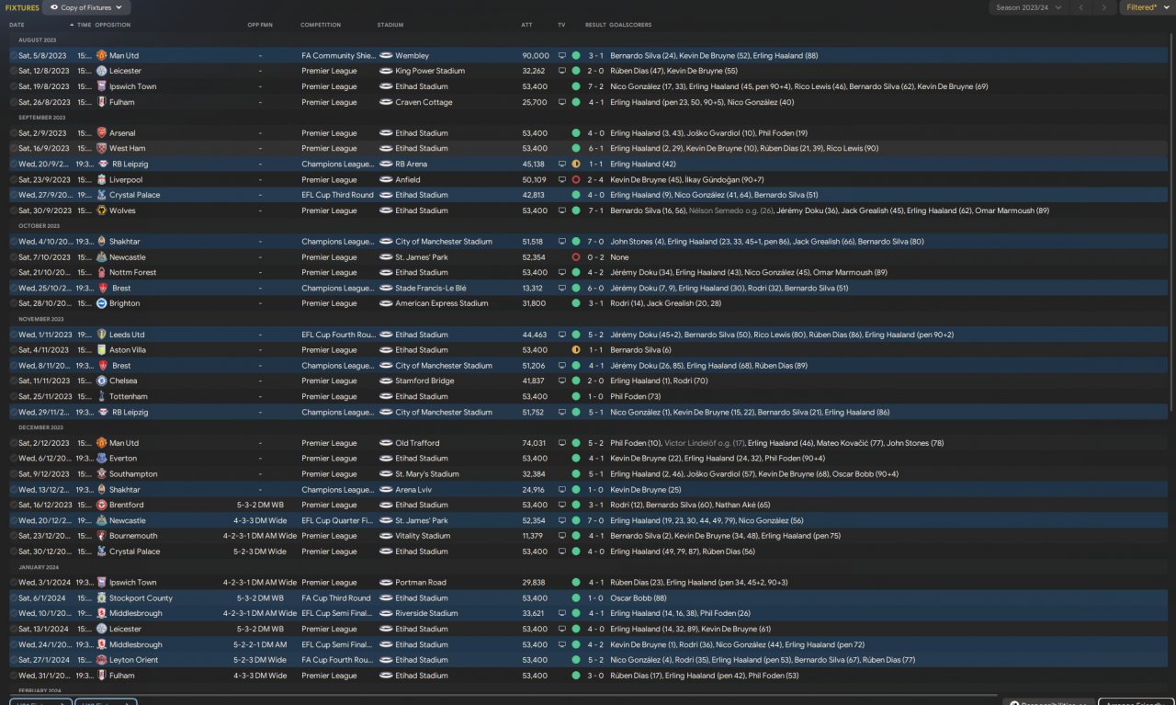The height and width of the screenshot is (705, 1176).
Task: Click the Opp Fmn column header
Action: pos(260,25)
